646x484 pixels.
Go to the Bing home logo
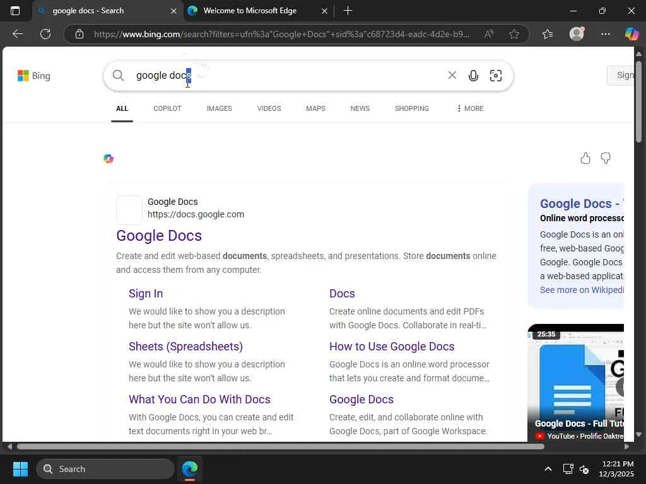tap(34, 76)
